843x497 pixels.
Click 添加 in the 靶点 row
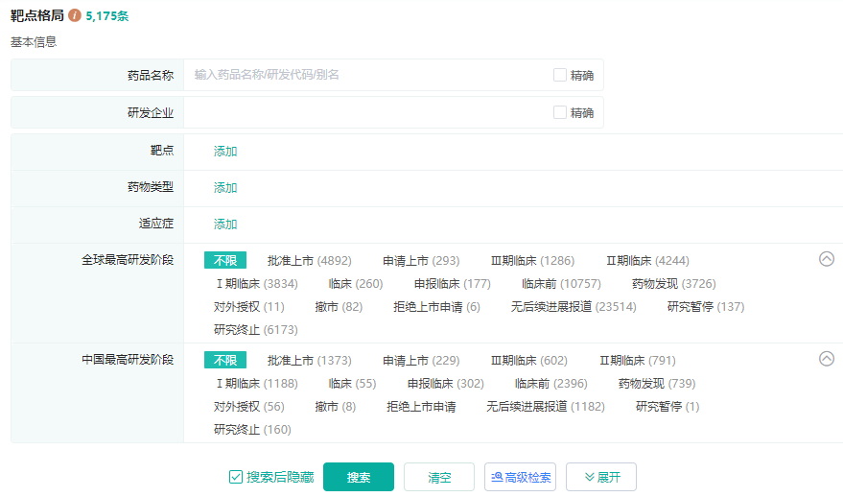click(225, 152)
